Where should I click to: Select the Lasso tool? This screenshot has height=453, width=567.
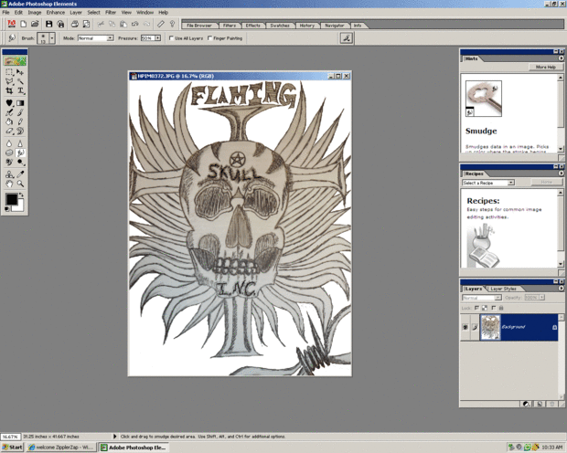point(9,81)
